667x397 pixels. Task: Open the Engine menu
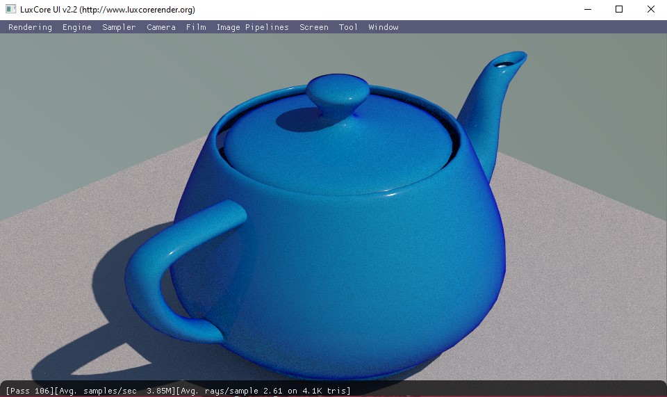point(77,27)
